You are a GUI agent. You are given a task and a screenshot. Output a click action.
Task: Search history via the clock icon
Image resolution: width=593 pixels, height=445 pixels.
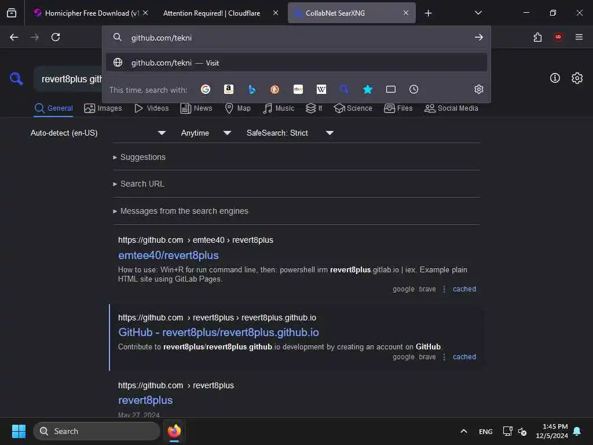413,89
